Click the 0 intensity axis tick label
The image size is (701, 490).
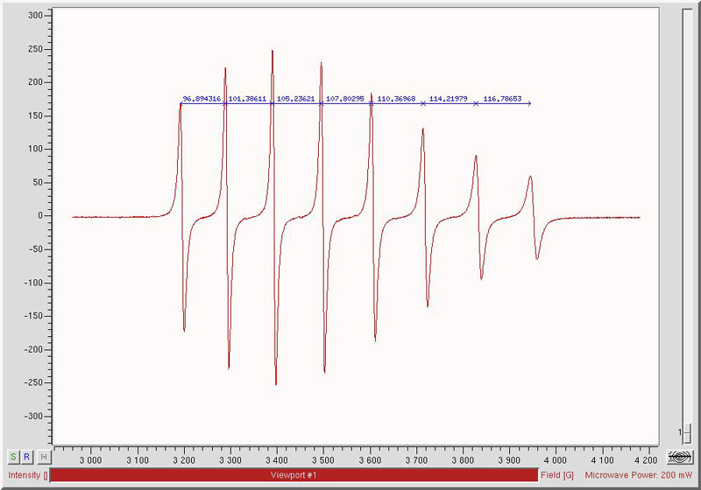click(x=40, y=215)
